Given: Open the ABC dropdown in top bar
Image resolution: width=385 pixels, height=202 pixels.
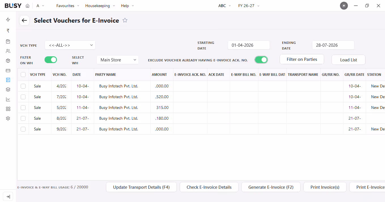Looking at the screenshot, I should pyautogui.click(x=225, y=6).
